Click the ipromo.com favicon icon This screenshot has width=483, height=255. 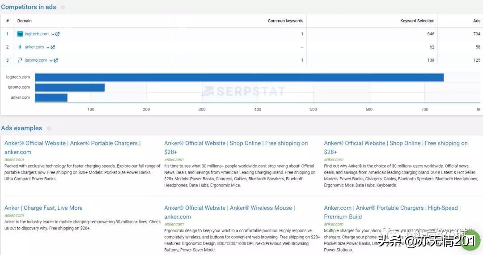point(20,60)
